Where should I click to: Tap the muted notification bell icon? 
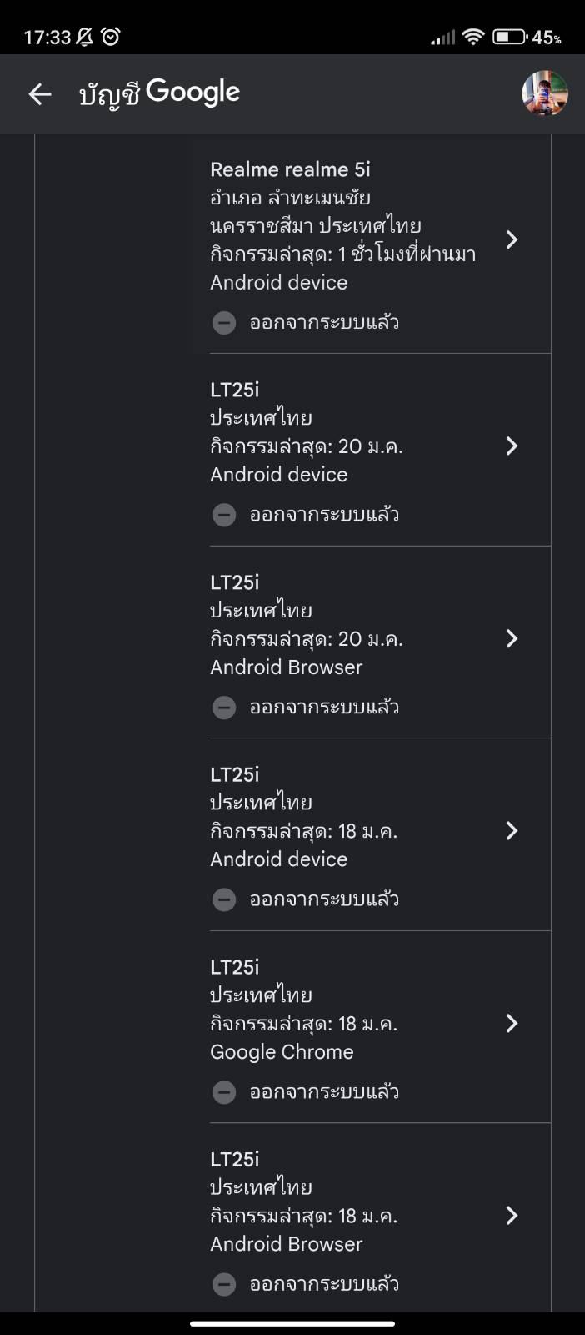(85, 37)
